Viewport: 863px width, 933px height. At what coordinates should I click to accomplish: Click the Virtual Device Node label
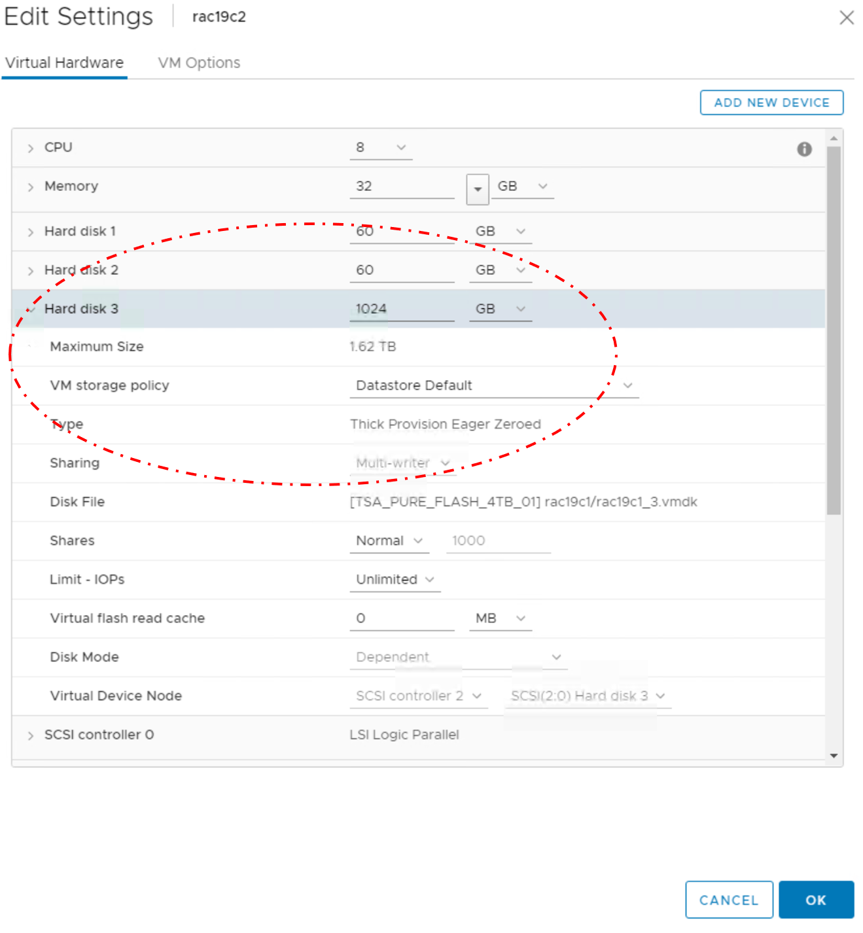coord(116,696)
